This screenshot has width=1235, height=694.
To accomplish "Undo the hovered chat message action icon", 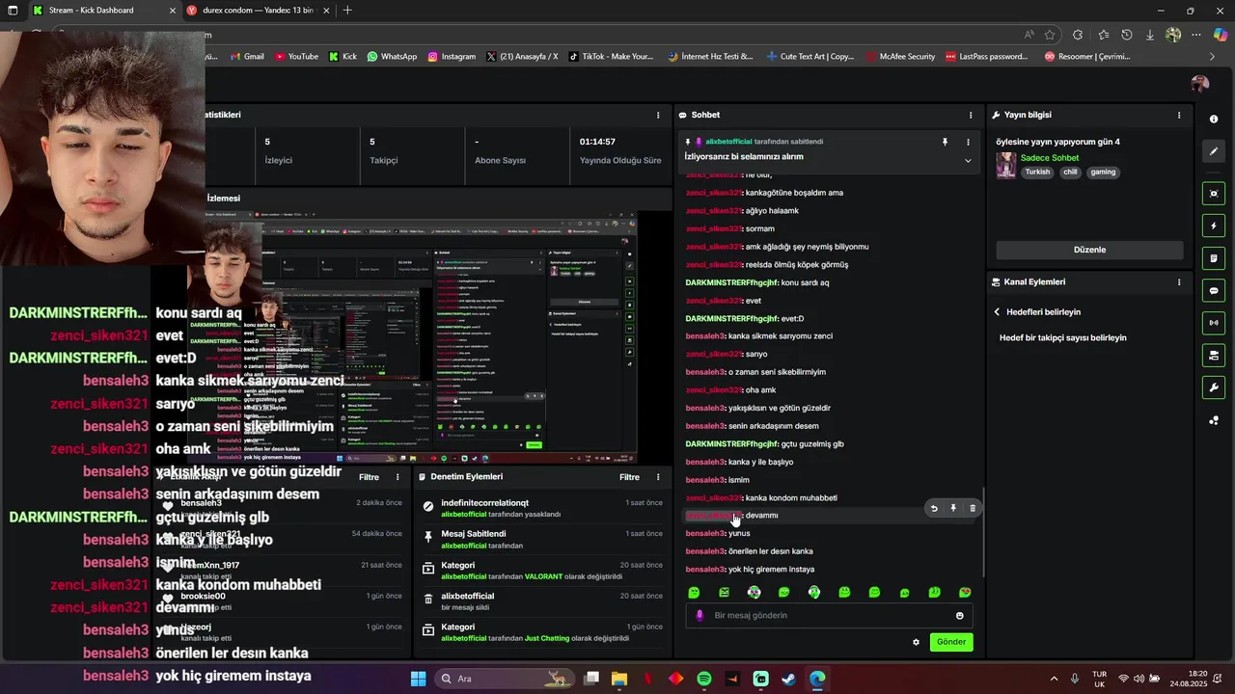I will click(933, 508).
